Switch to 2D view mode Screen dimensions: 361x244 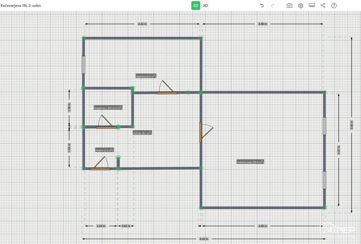click(196, 5)
